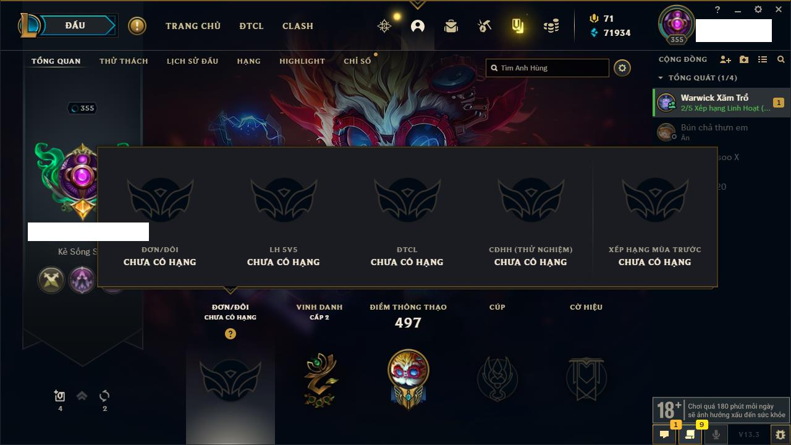Open champion search settings gear
The height and width of the screenshot is (445, 791).
click(622, 68)
